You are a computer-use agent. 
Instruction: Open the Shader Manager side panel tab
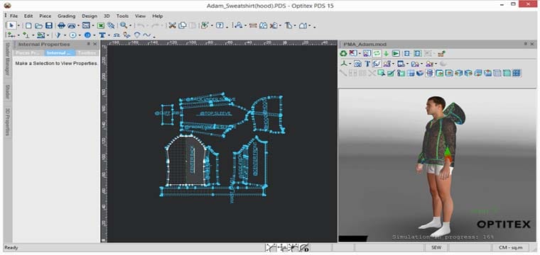[8, 61]
